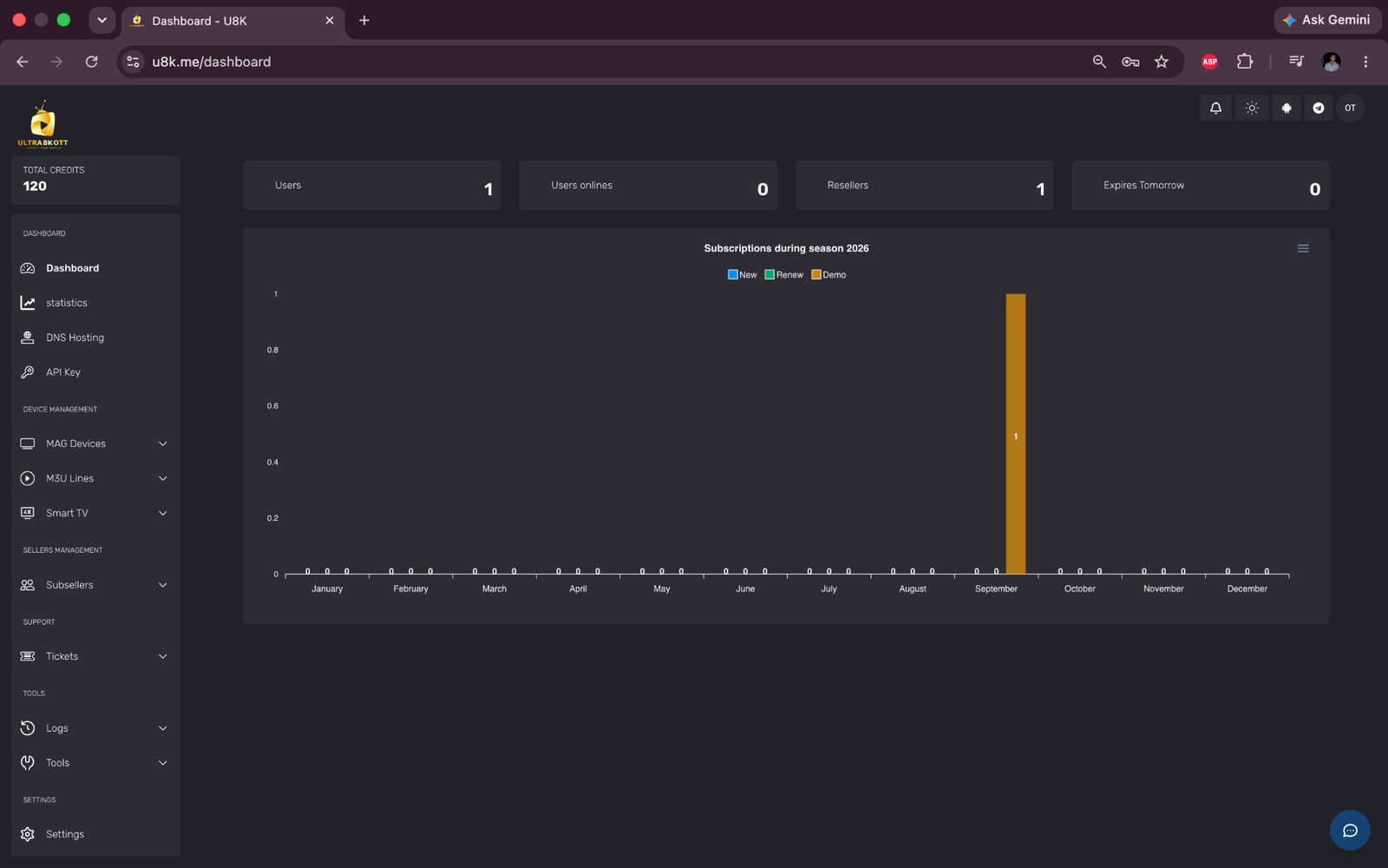Toggle the Renew series in chart legend
This screenshot has height=868, width=1388.
coord(784,274)
